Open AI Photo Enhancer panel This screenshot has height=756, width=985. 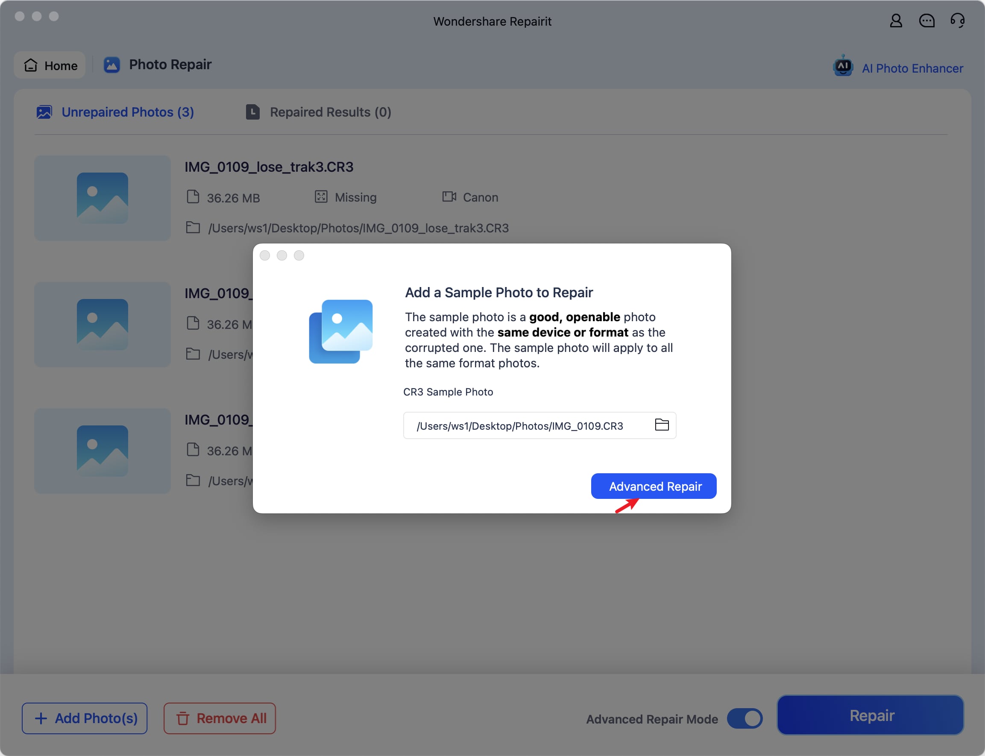point(913,67)
